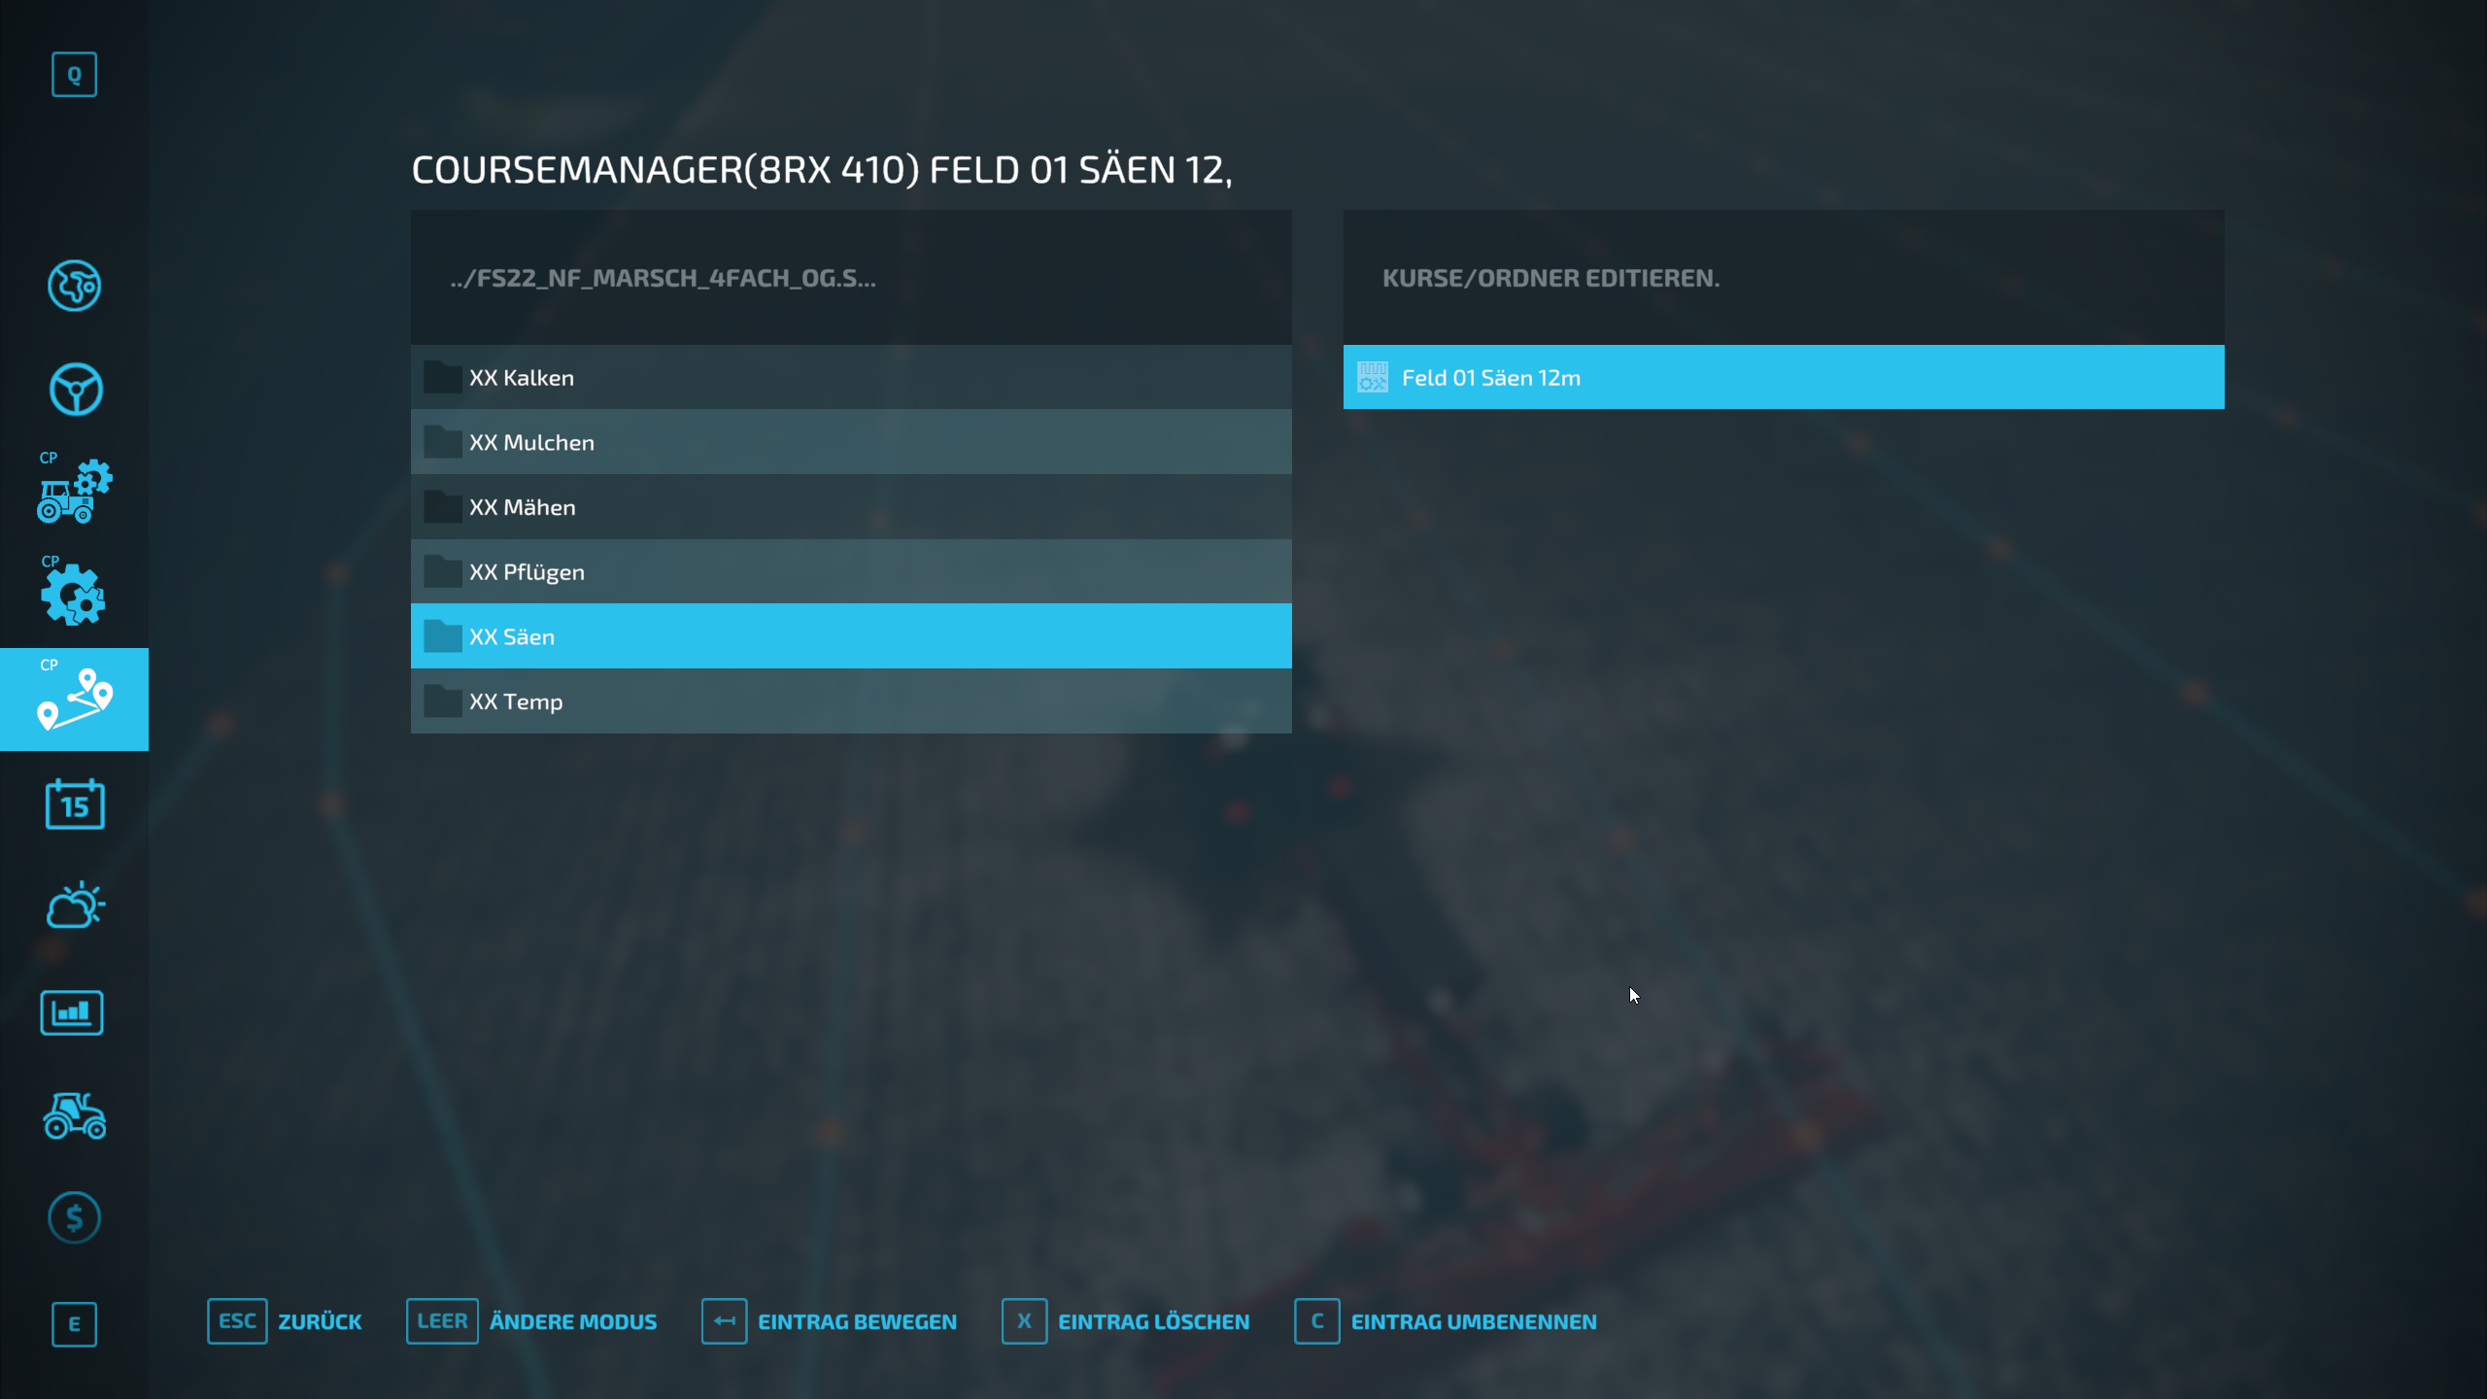Viewport: 2487px width, 1399px height.
Task: Select the Feld 01 Säen 12m course
Action: point(1783,378)
